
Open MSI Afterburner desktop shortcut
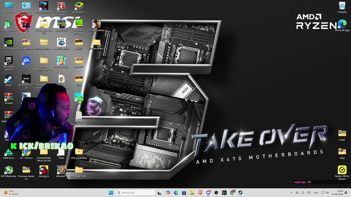click(9, 172)
